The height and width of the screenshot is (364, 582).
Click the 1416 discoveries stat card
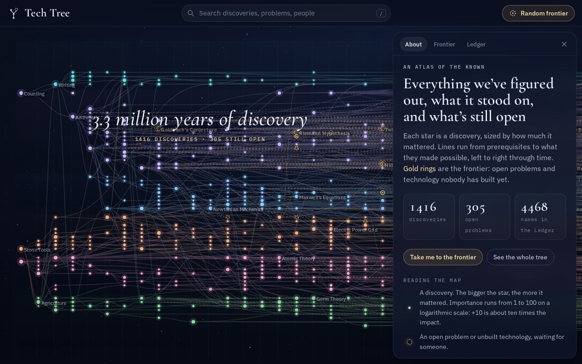(429, 217)
